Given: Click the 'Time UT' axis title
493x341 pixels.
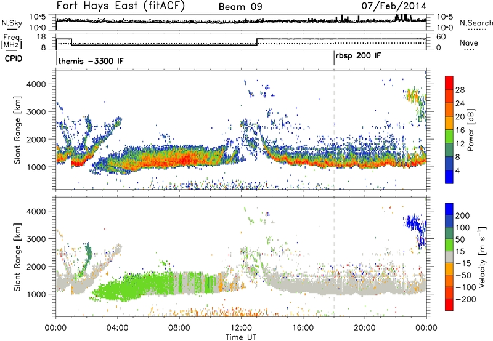Looking at the screenshot, I should 241,337.
